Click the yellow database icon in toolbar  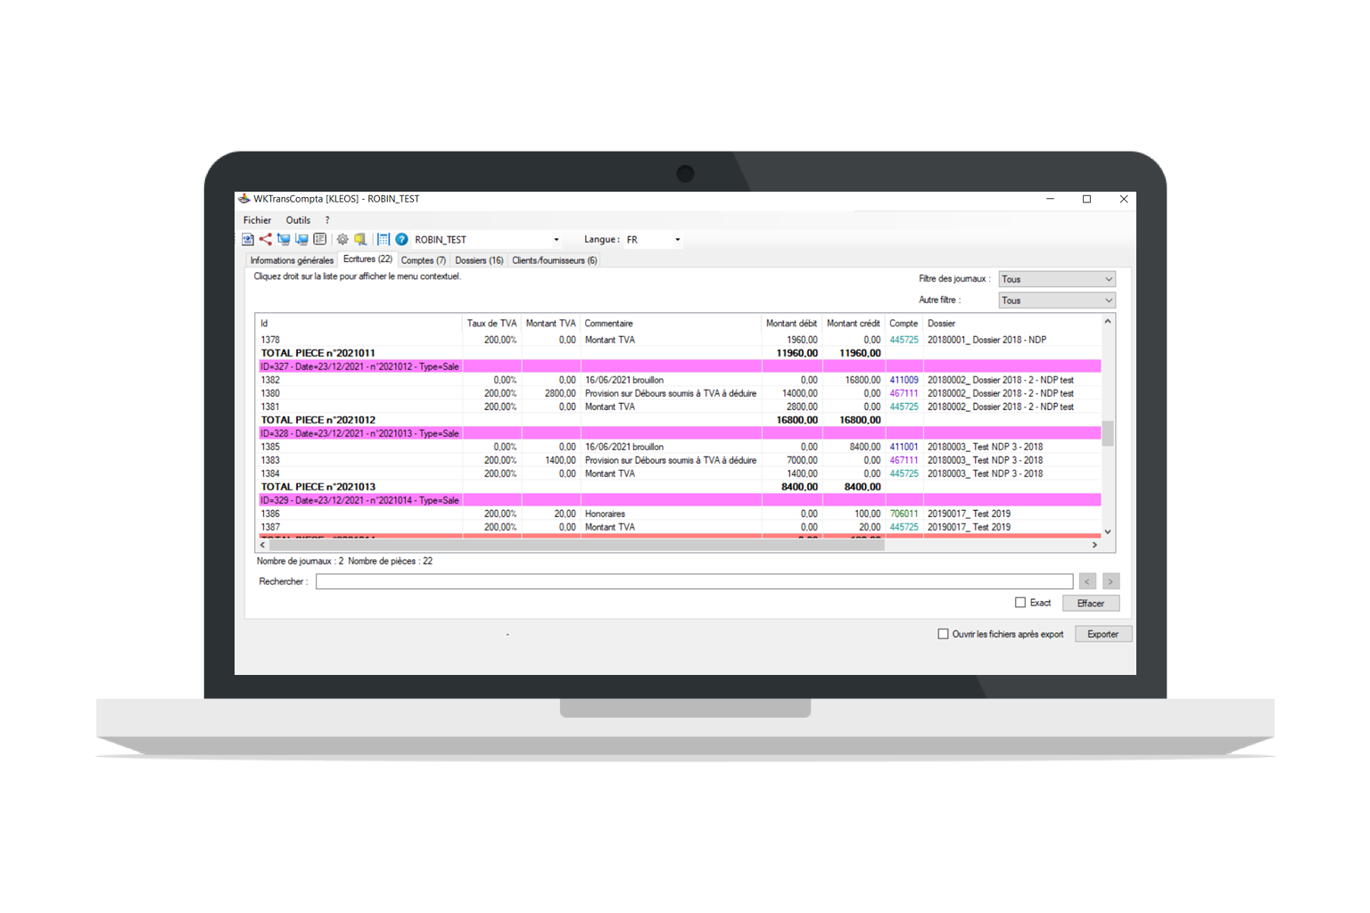(x=360, y=239)
